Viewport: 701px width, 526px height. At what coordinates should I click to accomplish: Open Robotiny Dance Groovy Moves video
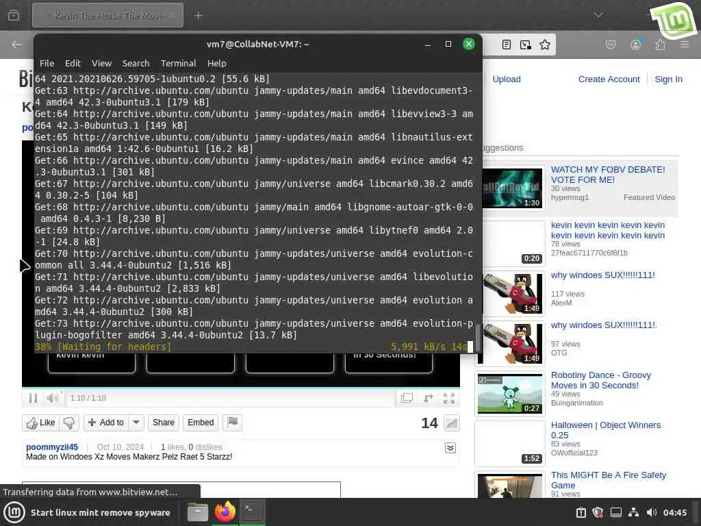[601, 380]
